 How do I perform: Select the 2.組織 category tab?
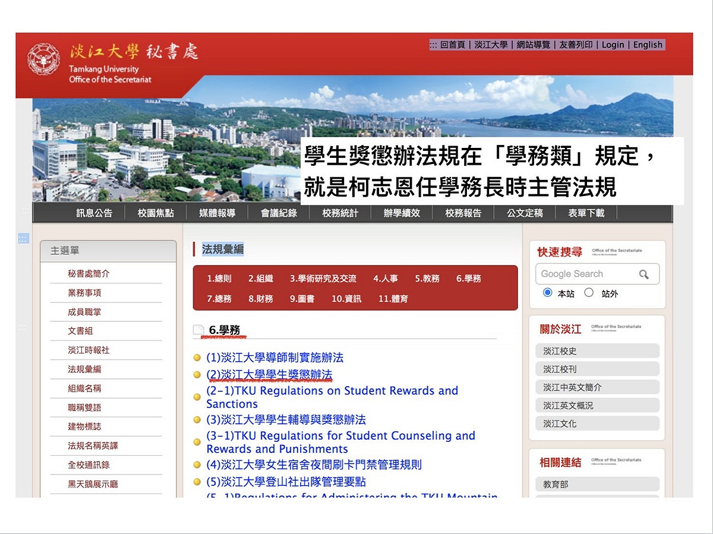[x=261, y=279]
